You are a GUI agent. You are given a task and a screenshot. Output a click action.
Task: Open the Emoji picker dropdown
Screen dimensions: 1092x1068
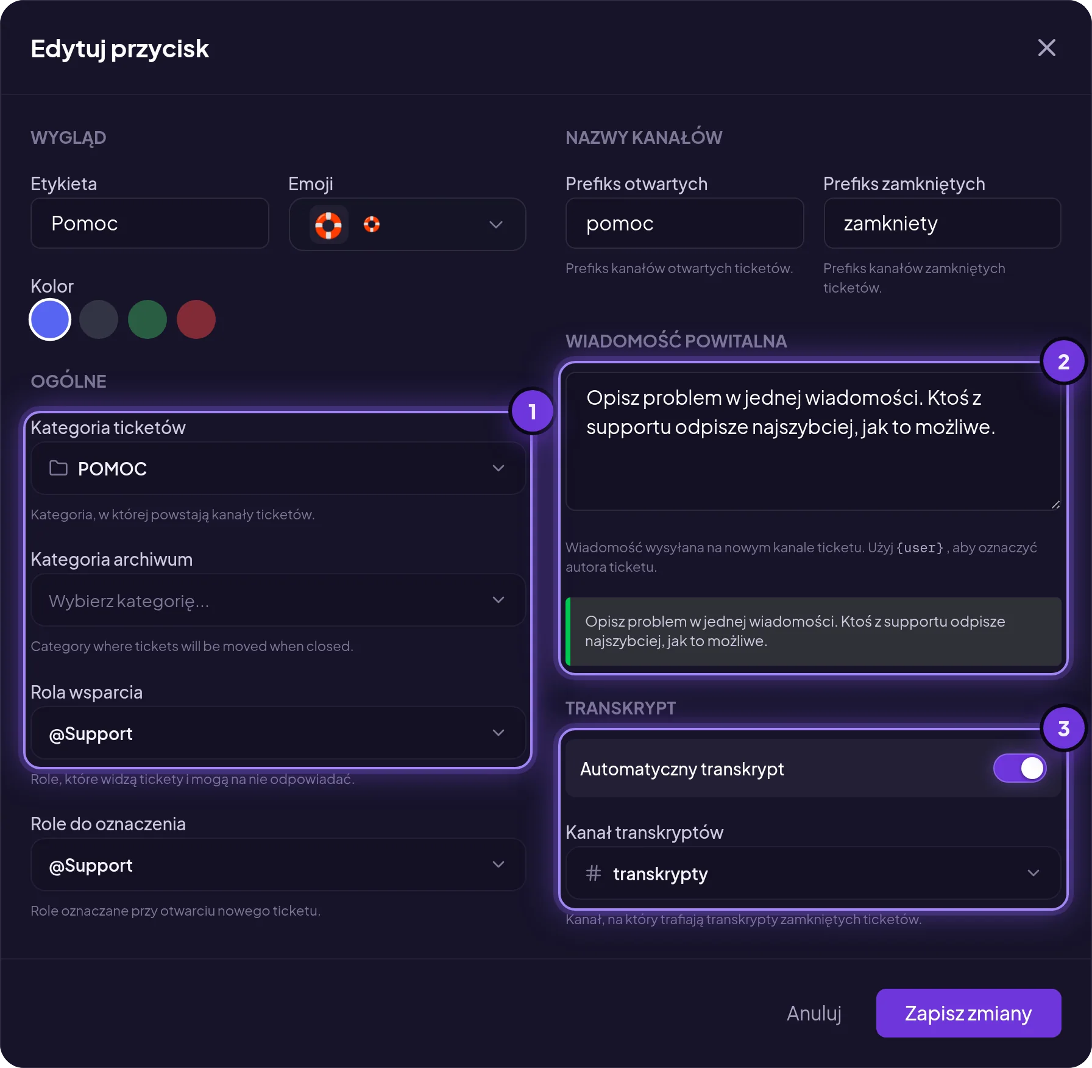pos(407,224)
